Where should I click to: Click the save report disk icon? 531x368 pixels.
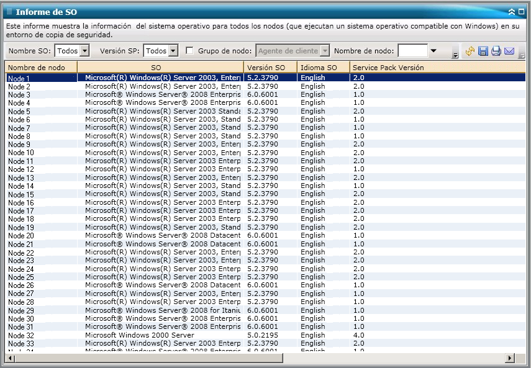483,51
